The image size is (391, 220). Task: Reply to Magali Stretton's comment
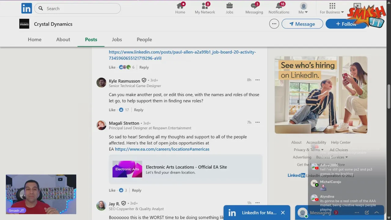[137, 190]
